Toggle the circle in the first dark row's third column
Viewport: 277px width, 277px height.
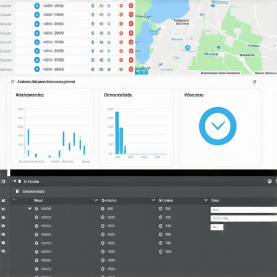161,209
